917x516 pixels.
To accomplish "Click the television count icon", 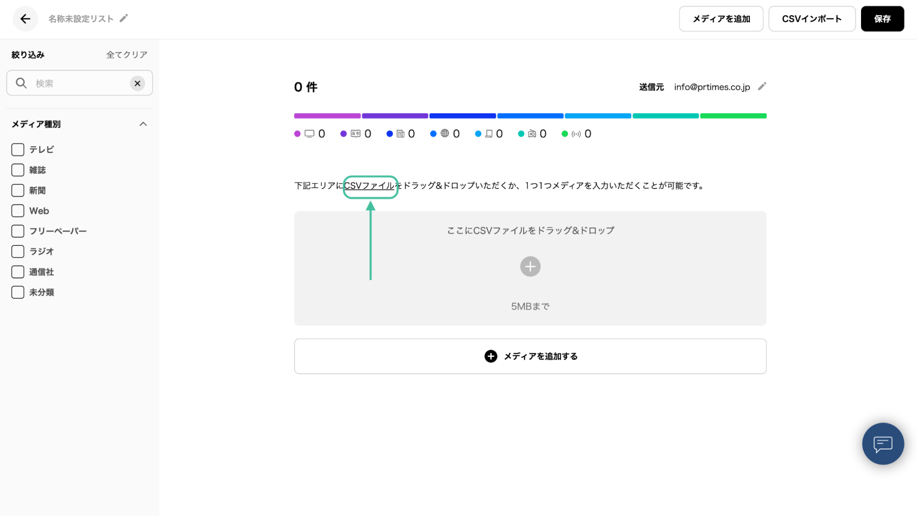I will click(310, 134).
